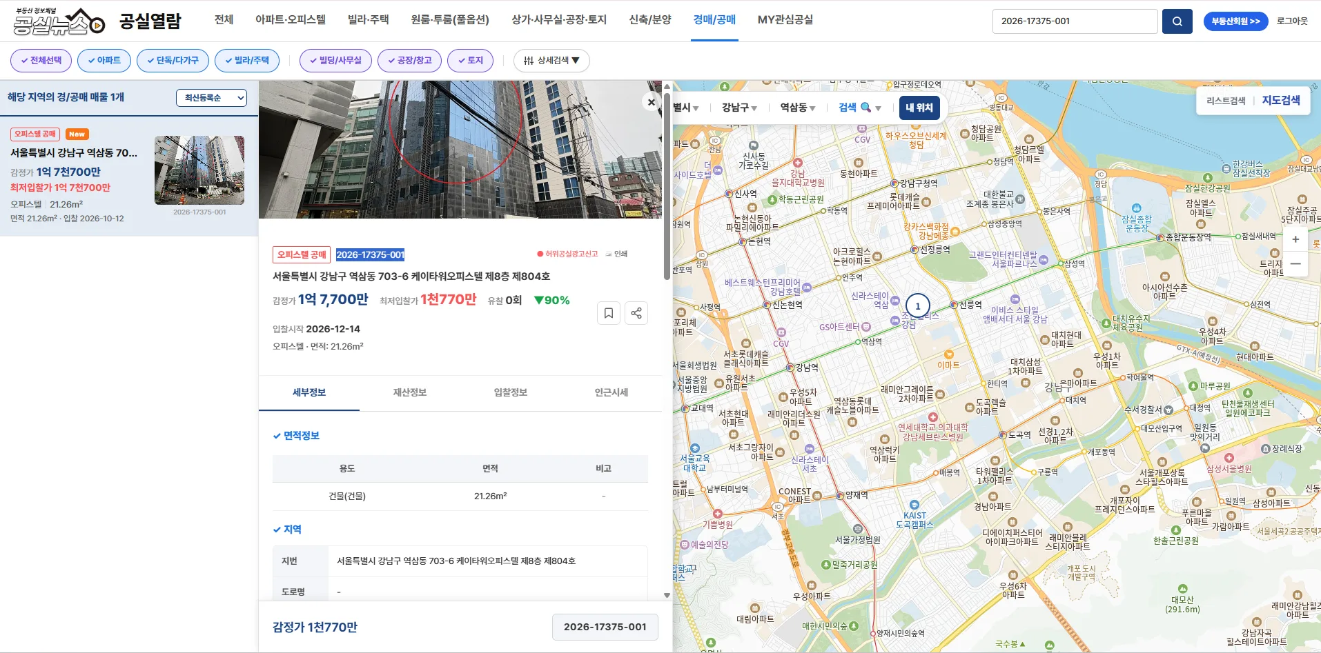Click the 잠실종합운동장 map icon
Viewport: 1321px width, 653px height.
tap(1137, 208)
